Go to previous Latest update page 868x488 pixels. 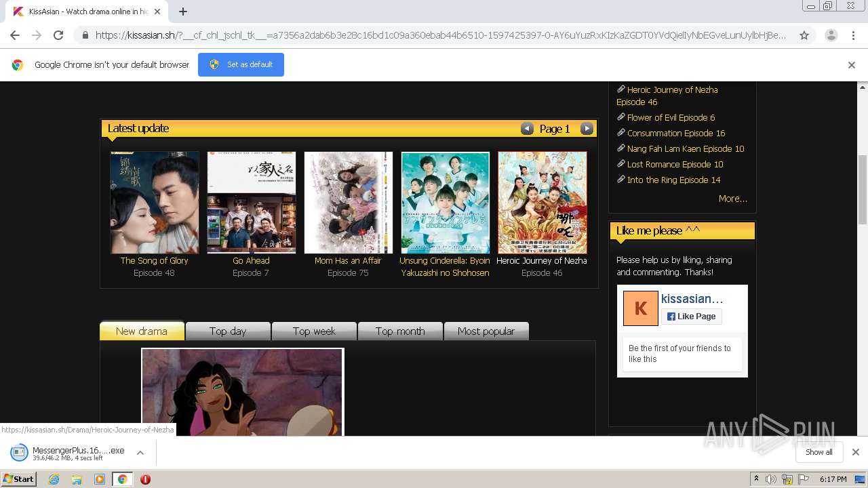tap(527, 129)
